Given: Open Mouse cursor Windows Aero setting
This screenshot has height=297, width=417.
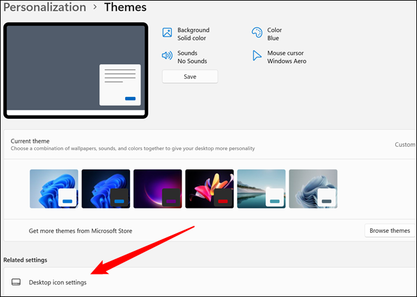Looking at the screenshot, I should click(x=286, y=57).
